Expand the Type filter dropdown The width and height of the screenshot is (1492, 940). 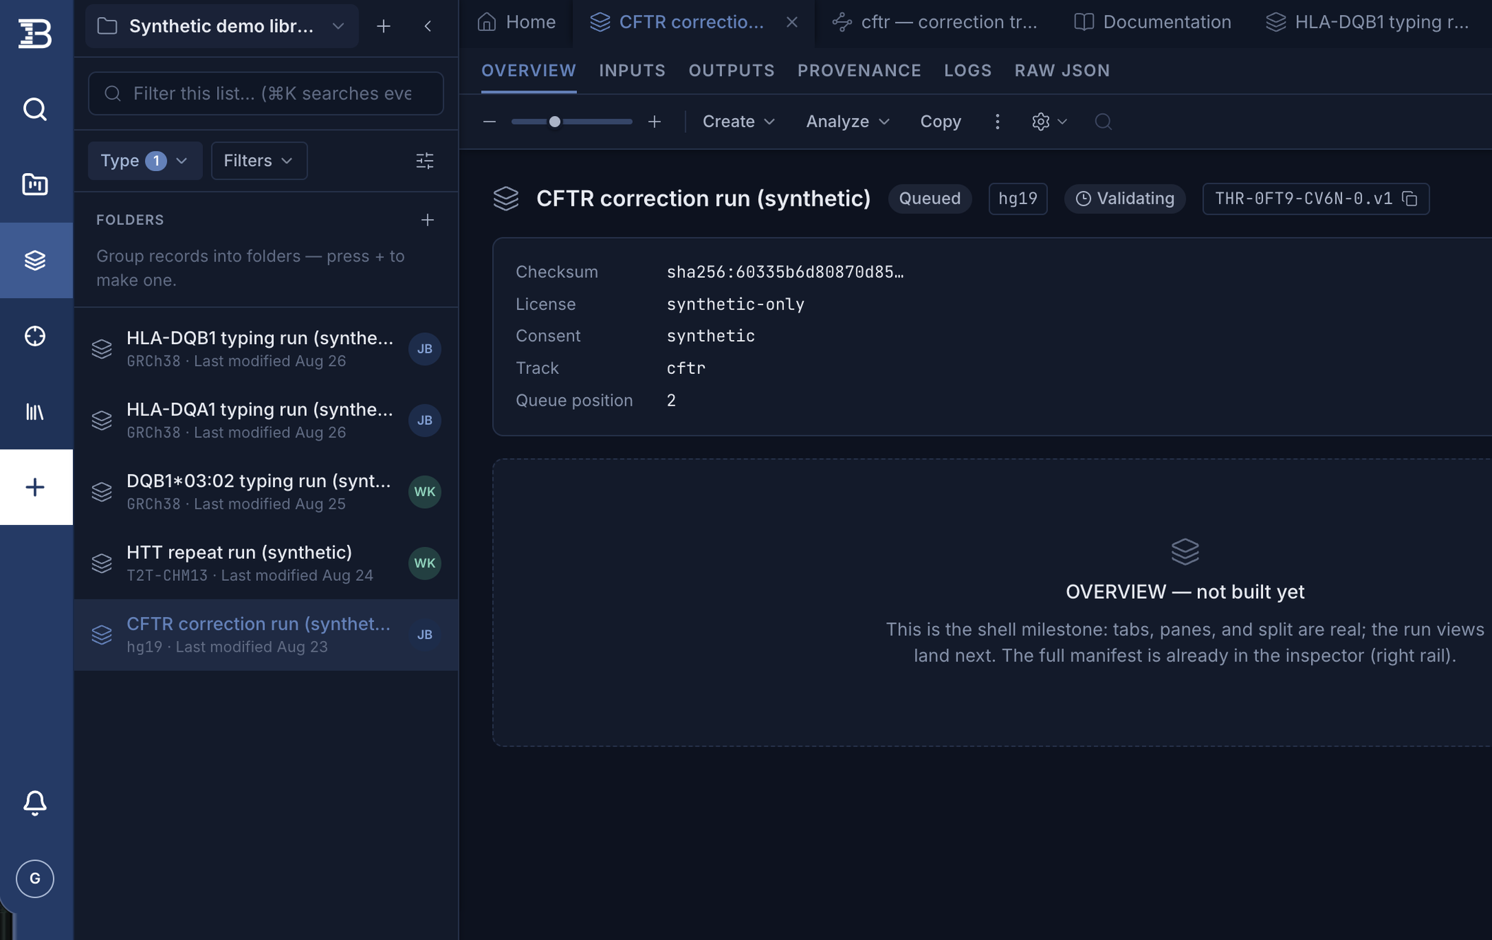point(145,160)
